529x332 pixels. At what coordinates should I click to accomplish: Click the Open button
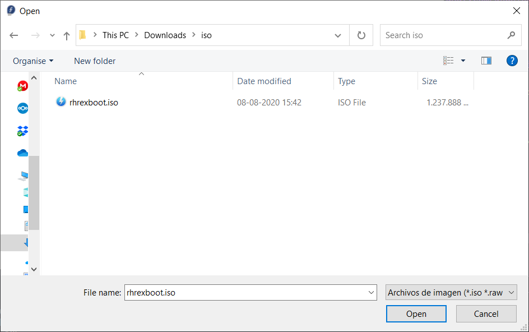[416, 313]
